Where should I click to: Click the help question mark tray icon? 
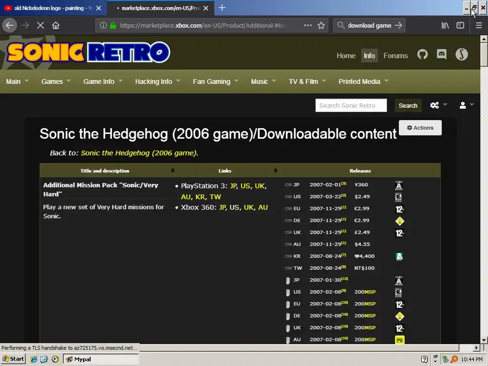[x=424, y=359]
